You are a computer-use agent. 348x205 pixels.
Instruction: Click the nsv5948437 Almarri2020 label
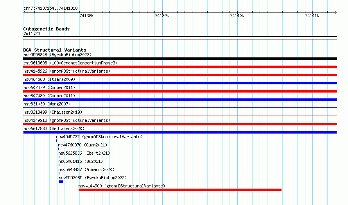(86, 169)
